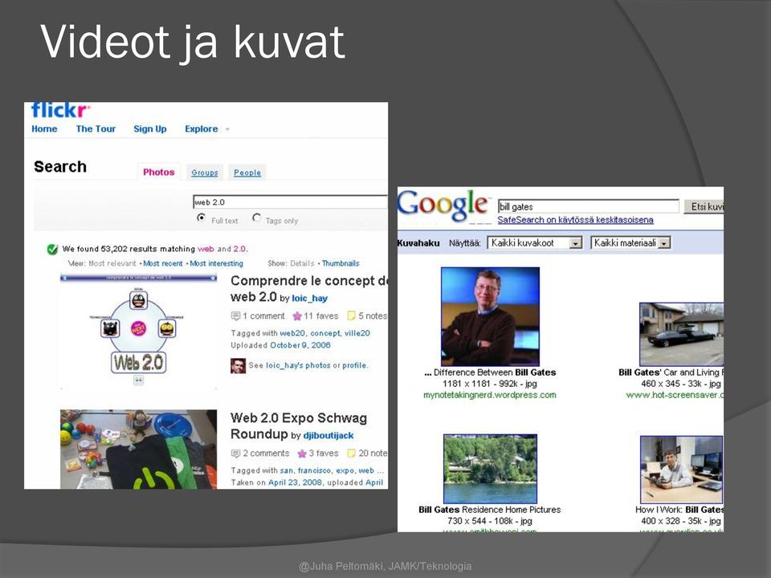
Task: Go to flickr Home
Action: 44,128
